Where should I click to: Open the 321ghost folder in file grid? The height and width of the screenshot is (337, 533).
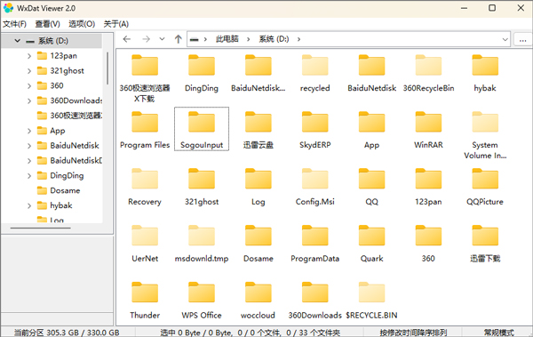click(x=202, y=179)
